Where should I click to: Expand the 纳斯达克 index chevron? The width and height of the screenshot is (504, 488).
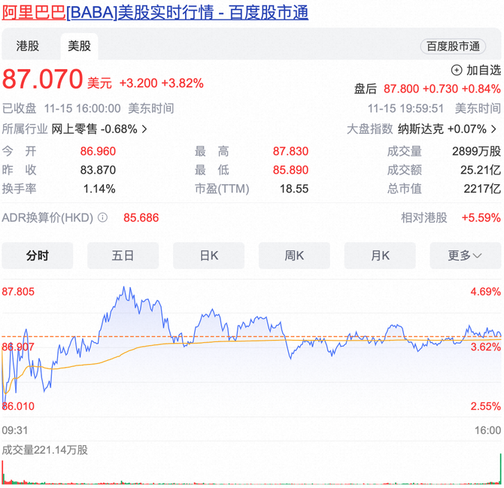point(493,129)
